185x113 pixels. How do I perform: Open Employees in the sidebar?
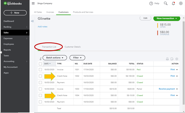(9, 44)
